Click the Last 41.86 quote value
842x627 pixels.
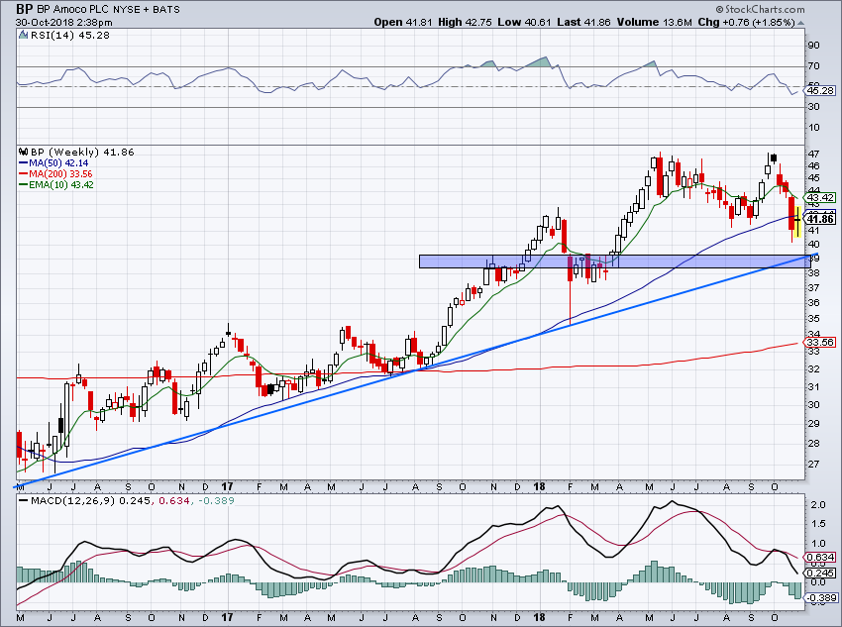coord(583,22)
